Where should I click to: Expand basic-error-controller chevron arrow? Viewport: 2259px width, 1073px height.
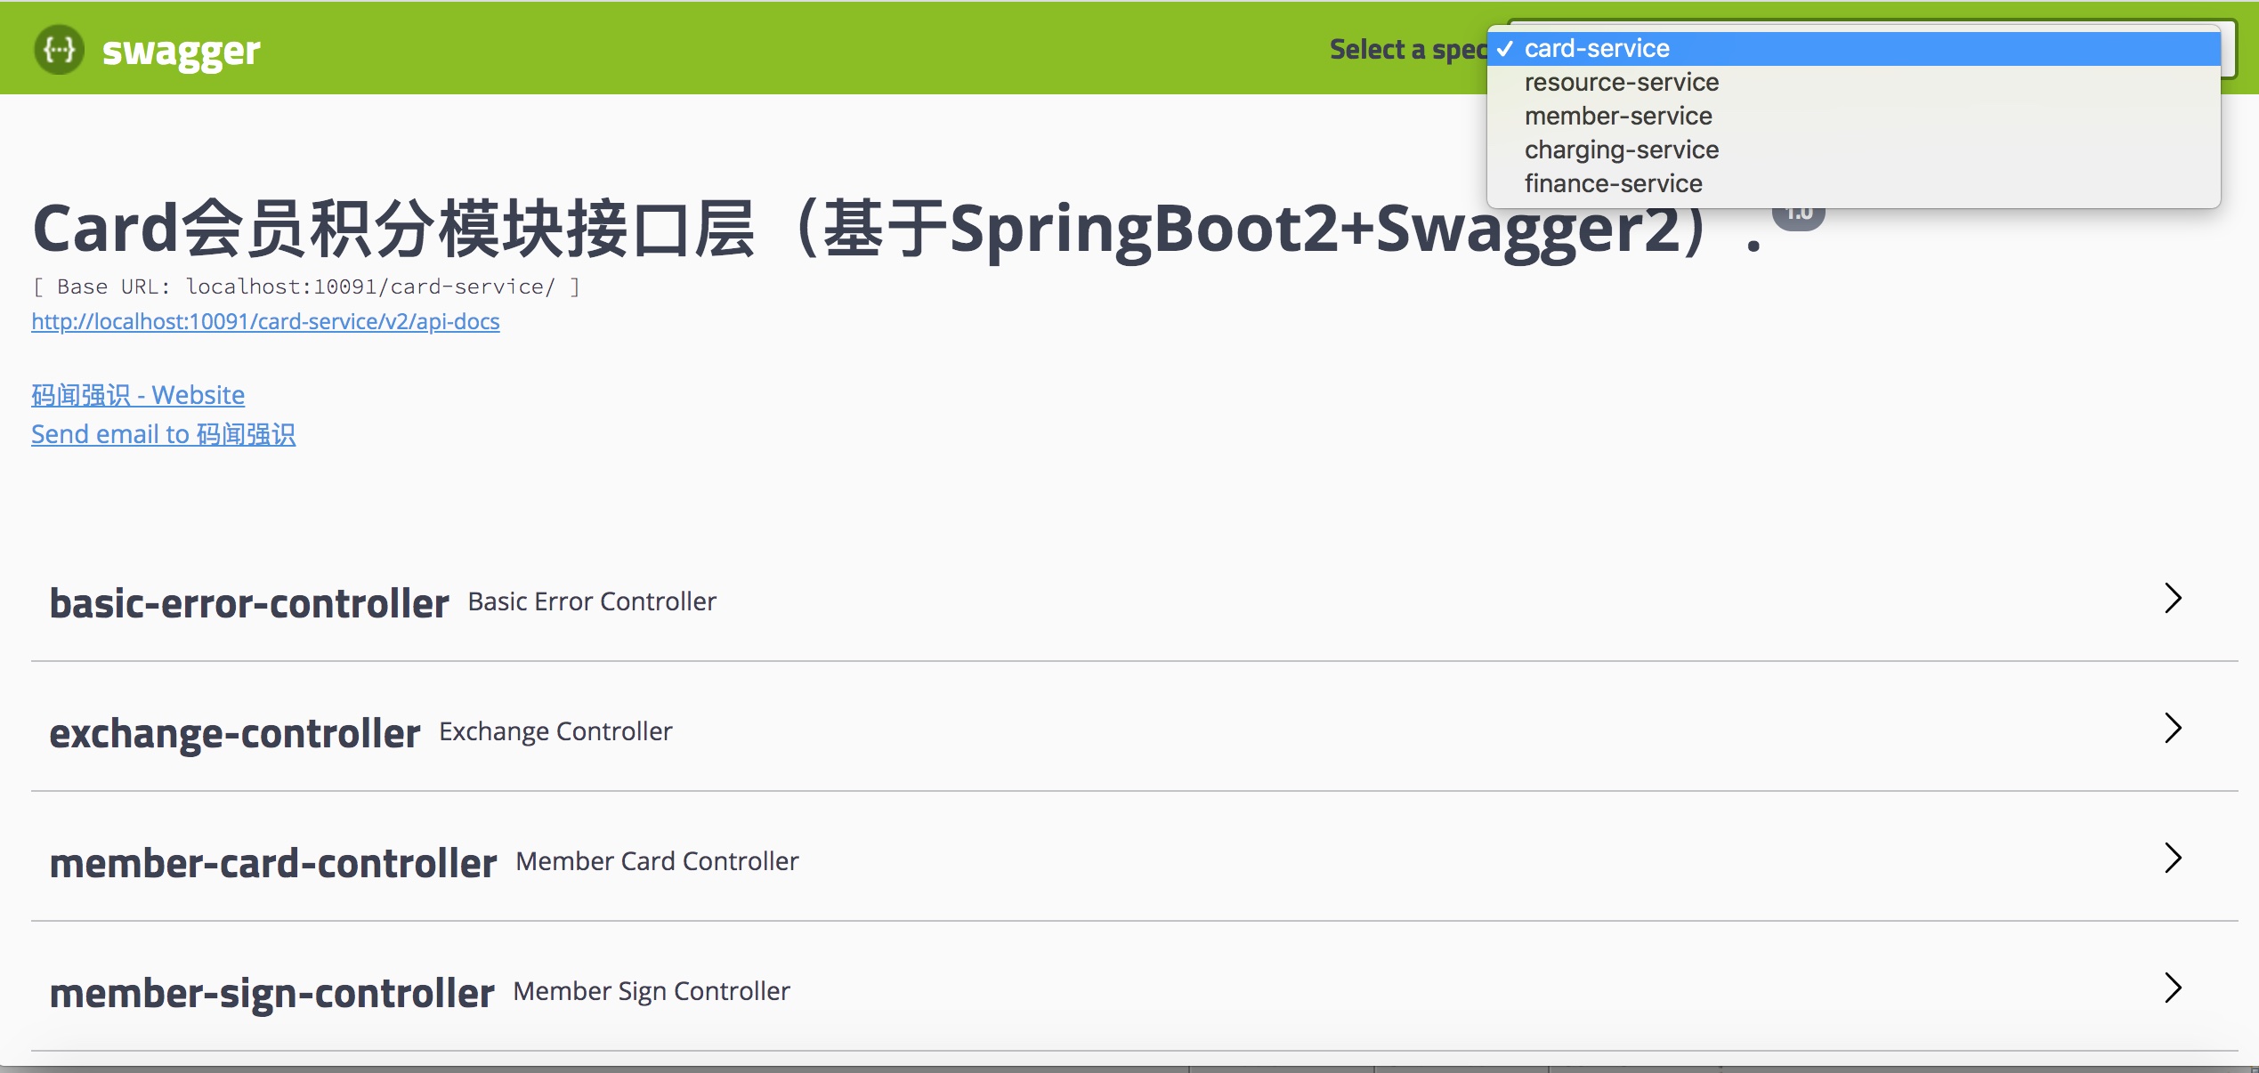click(2173, 598)
